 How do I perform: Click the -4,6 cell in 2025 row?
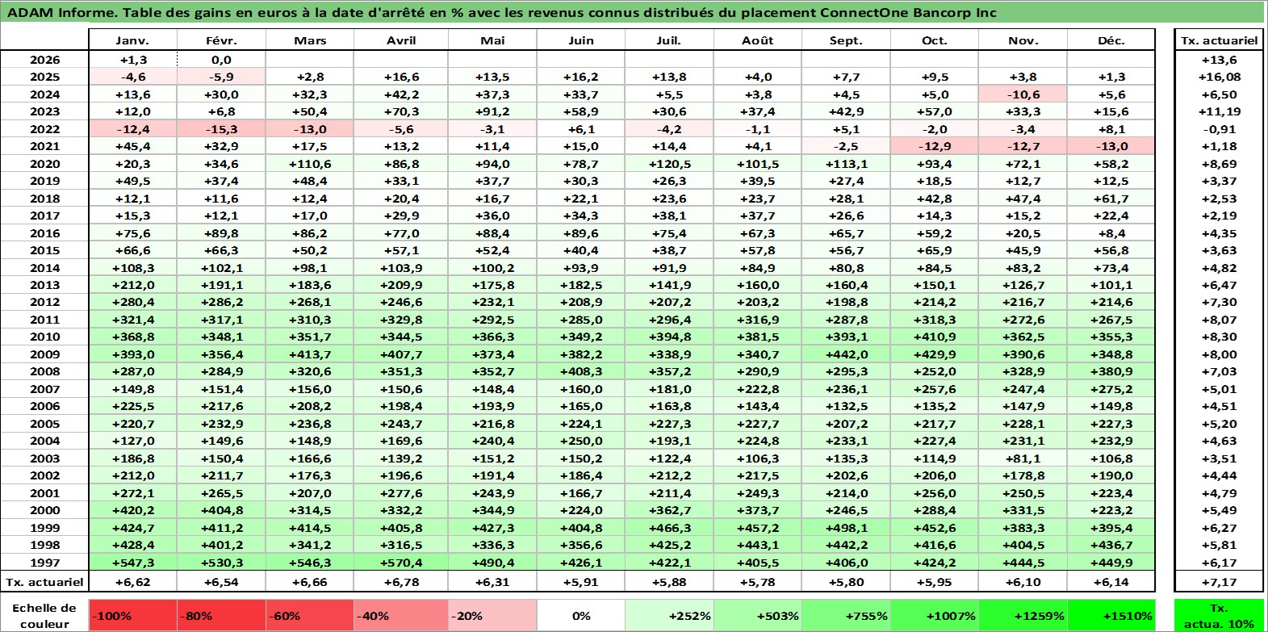point(132,77)
